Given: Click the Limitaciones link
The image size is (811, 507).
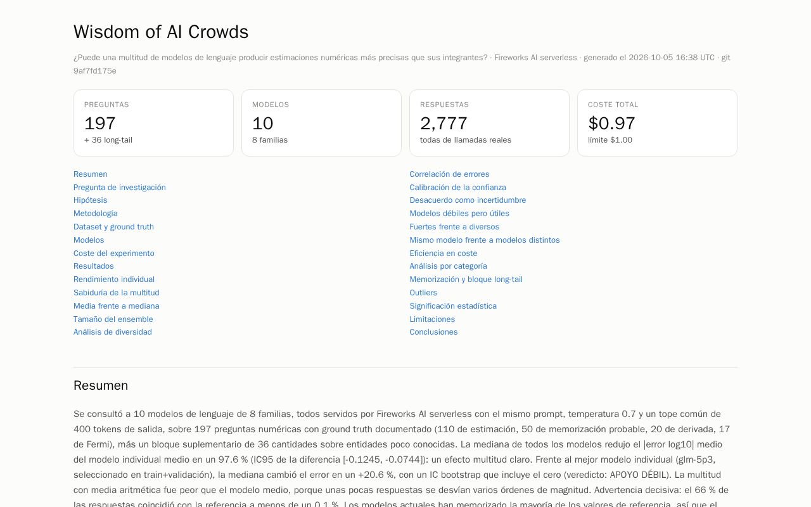Looking at the screenshot, I should click(x=432, y=319).
